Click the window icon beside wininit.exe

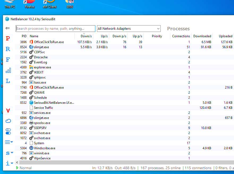31,153
